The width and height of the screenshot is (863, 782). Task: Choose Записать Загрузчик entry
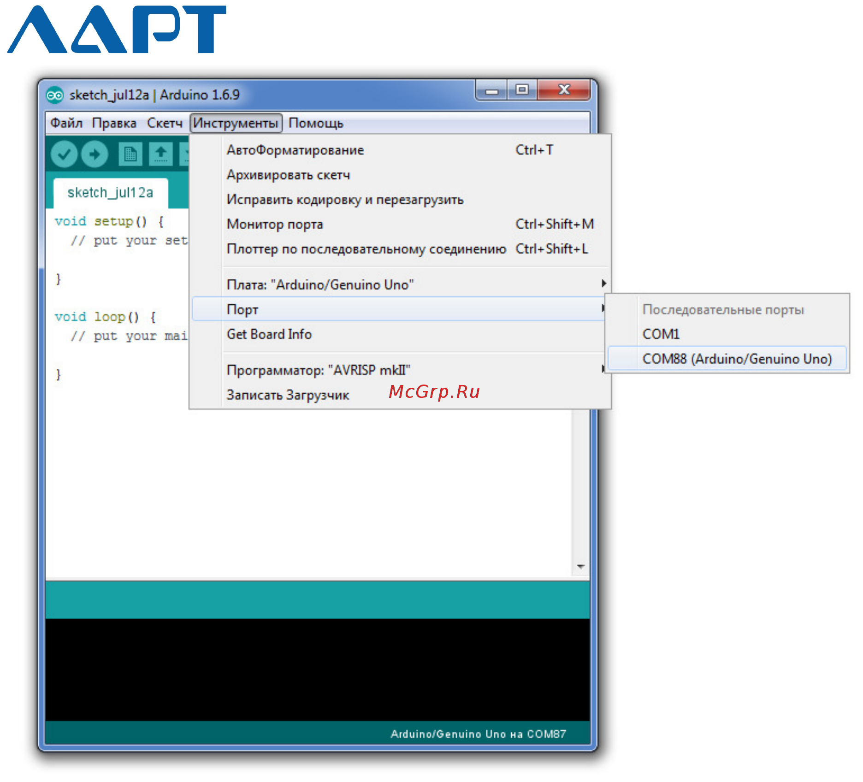400,395
